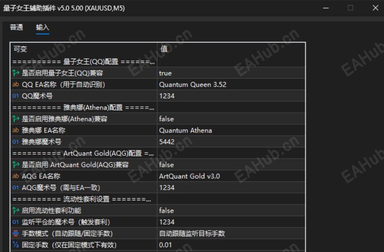The image size is (384, 252).
Task: Click the ½ double icon beside 固定手数
Action: coord(16,245)
